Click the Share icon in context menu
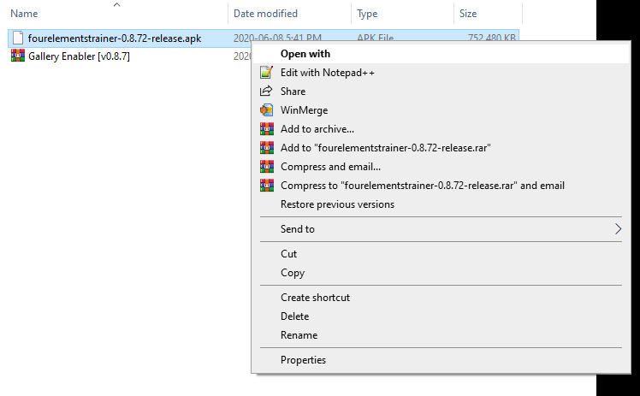The image size is (640, 396). 265,92
